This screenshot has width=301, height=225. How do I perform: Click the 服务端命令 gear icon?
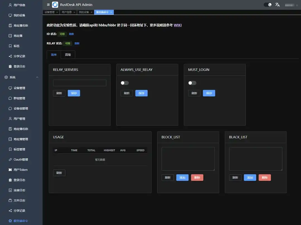coord(10,221)
